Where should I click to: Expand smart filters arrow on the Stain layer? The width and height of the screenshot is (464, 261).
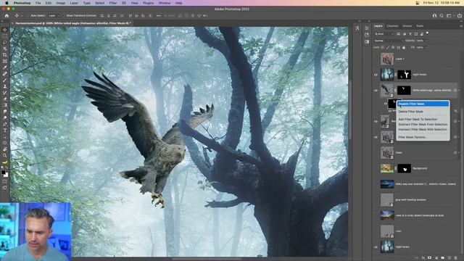pyautogui.click(x=459, y=153)
